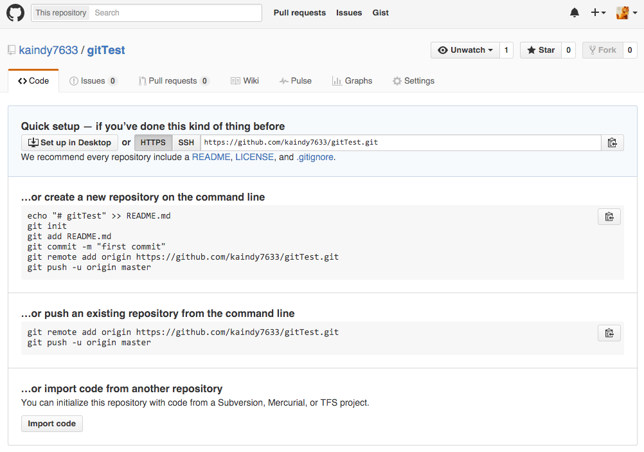This screenshot has height=452, width=644.
Task: Click the GitHub Octocat logo
Action: click(15, 13)
